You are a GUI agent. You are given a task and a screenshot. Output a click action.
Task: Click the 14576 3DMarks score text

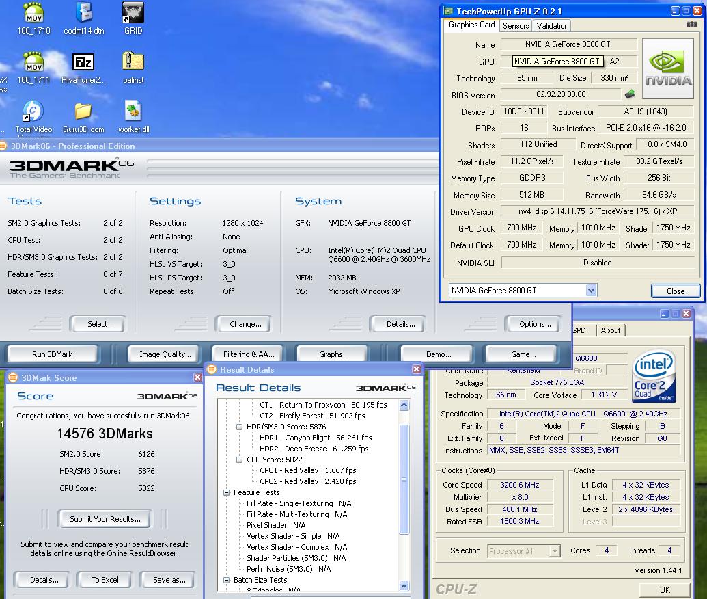(105, 434)
